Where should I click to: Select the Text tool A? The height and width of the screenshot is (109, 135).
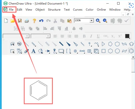coord(33,51)
